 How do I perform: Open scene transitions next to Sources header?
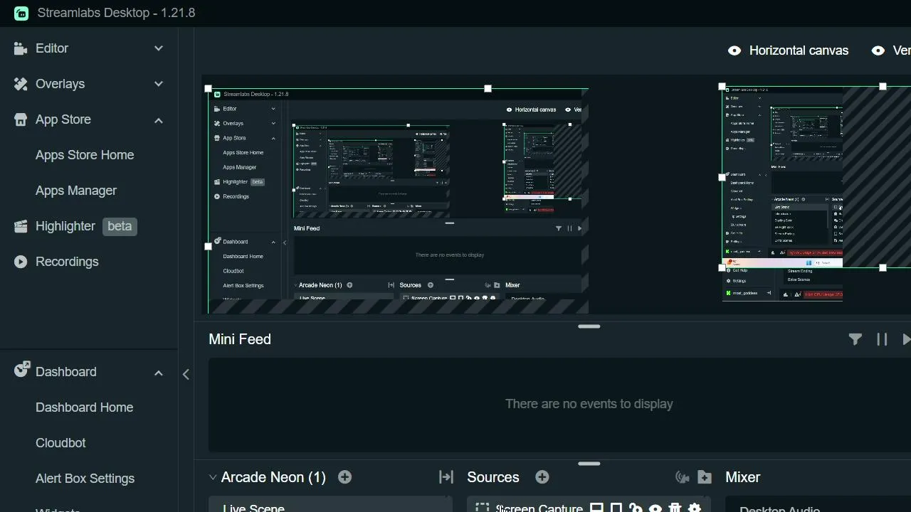tap(446, 477)
